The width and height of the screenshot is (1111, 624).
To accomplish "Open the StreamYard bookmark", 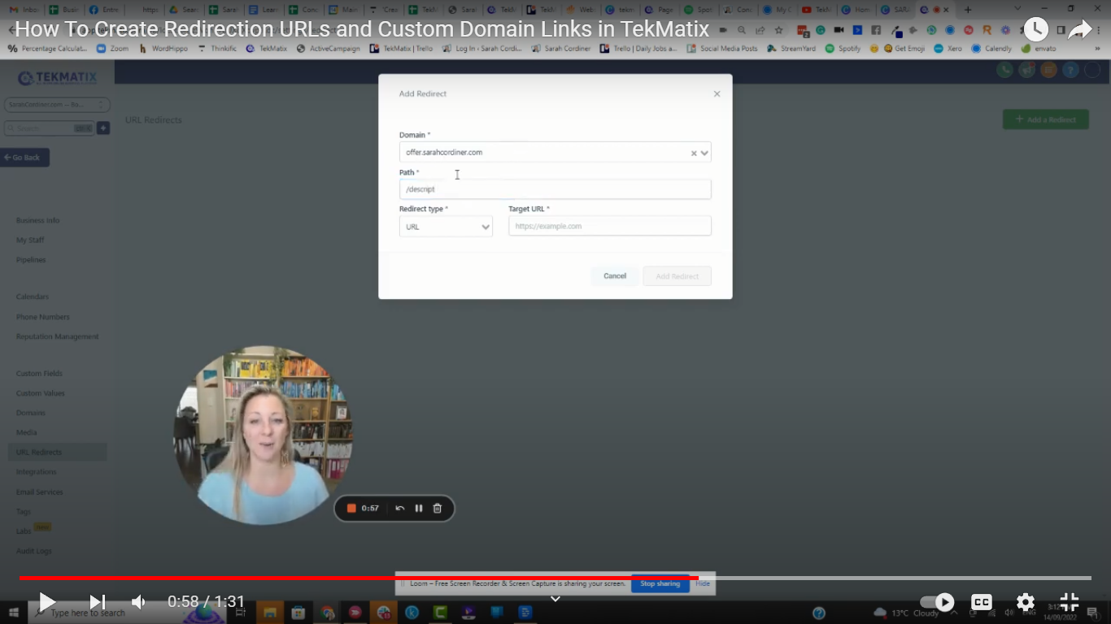I will 791,49.
